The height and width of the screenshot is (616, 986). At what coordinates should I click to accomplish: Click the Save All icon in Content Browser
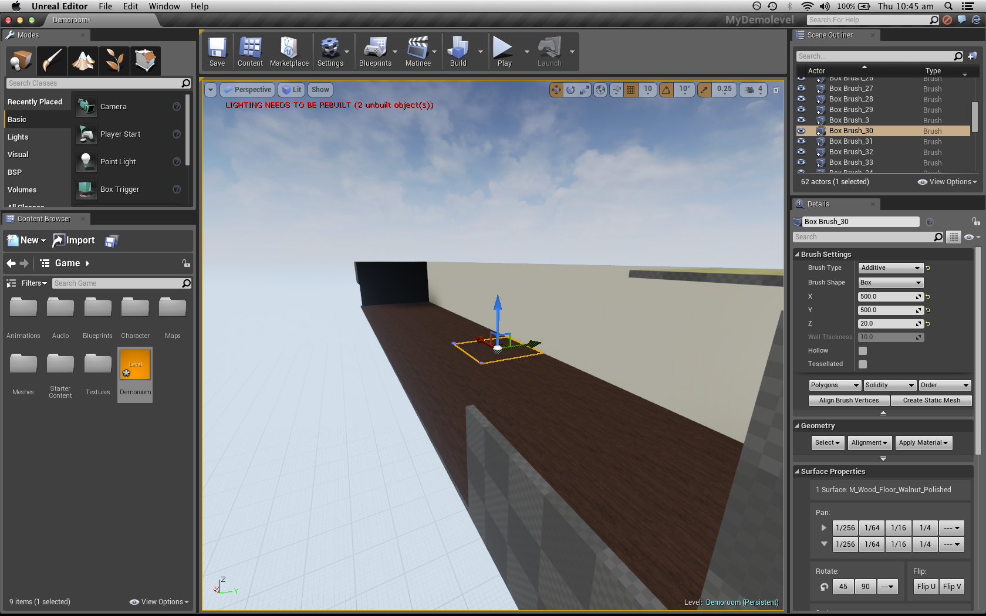coord(112,241)
